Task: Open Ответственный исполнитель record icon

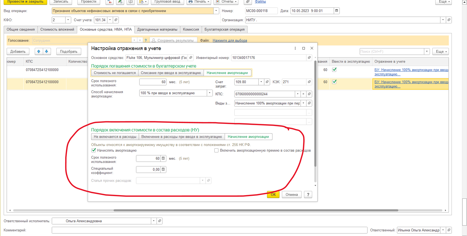Action: [160, 221]
